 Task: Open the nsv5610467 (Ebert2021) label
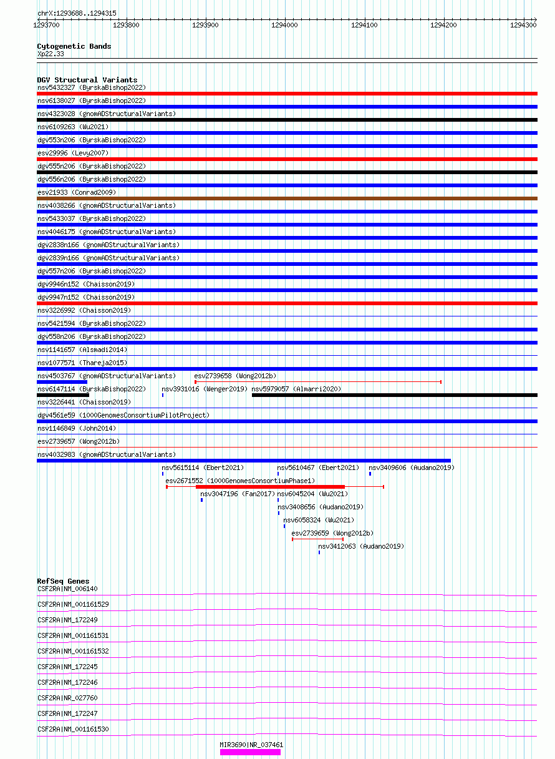pos(319,468)
